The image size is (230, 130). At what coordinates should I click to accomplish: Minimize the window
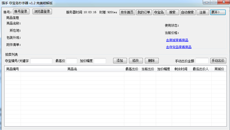207,2
